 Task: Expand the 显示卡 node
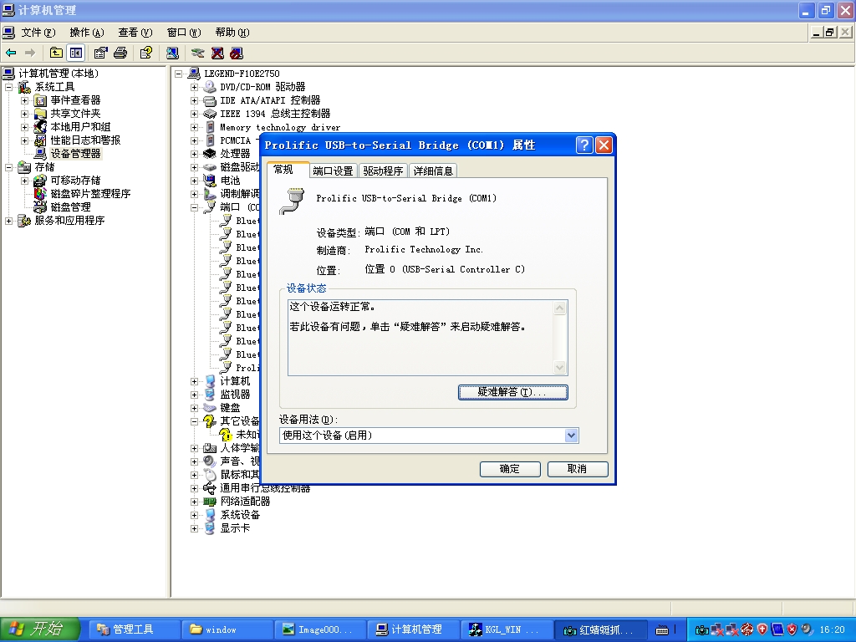pos(194,528)
